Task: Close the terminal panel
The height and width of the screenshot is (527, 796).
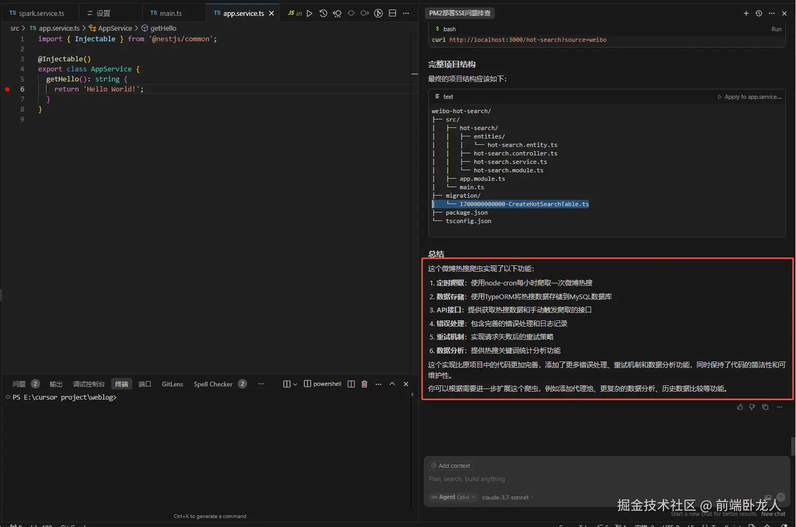Action: tap(406, 384)
